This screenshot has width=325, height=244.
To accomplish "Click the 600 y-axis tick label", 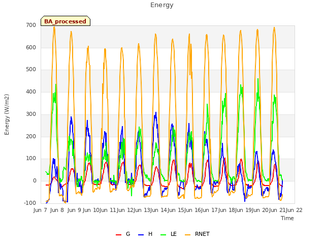I will tap(31, 47).
